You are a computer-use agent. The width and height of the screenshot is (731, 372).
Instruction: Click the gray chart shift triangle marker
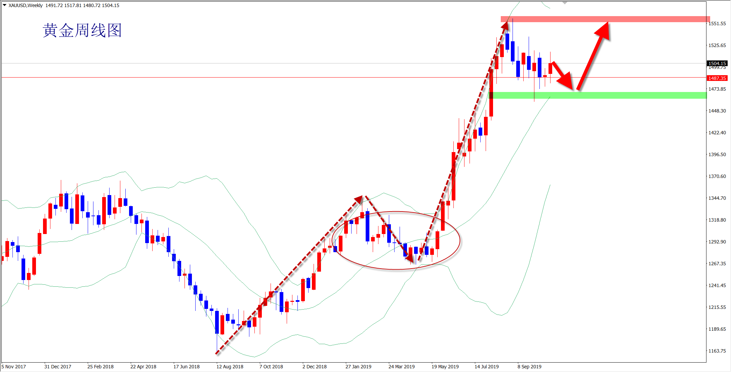pyautogui.click(x=565, y=3)
